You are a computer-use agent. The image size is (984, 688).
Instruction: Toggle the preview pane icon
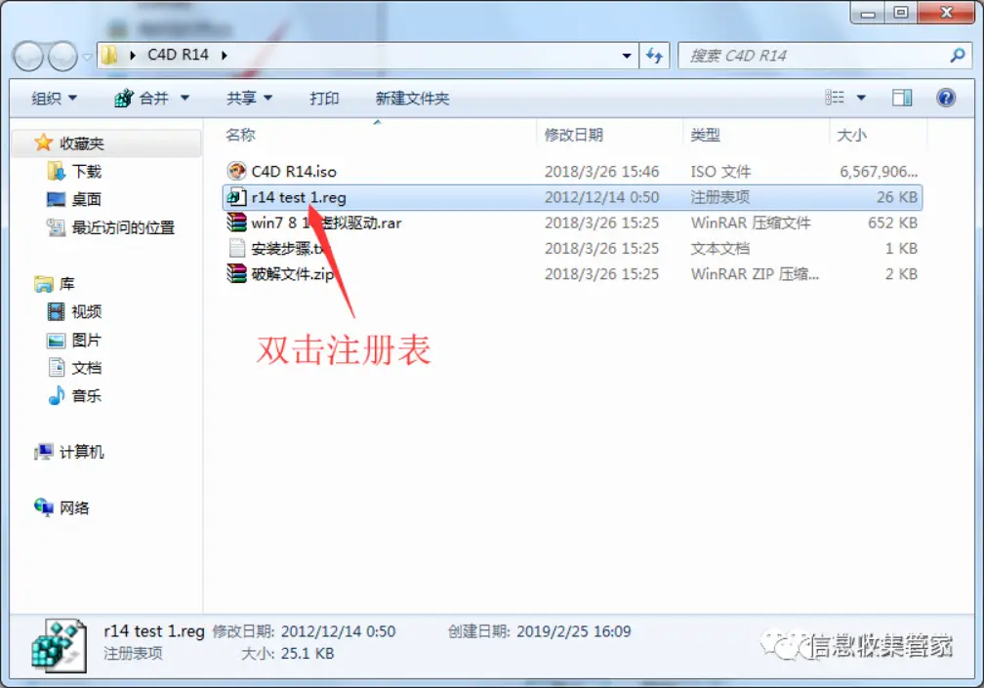902,98
